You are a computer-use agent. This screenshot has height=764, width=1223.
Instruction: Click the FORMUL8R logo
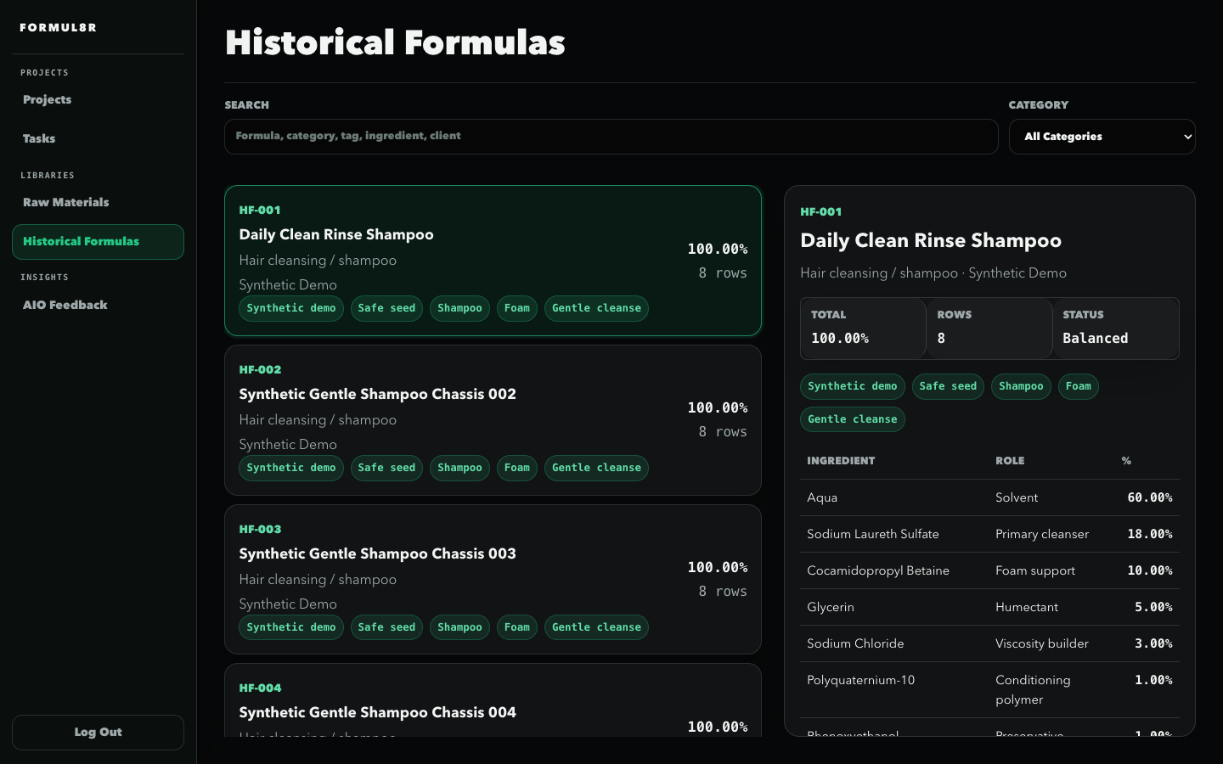pyautogui.click(x=58, y=28)
